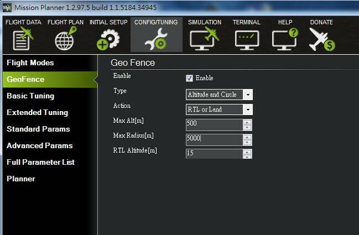The height and width of the screenshot is (235, 359).
Task: Launch the Terminal monitor icon
Action: click(246, 39)
